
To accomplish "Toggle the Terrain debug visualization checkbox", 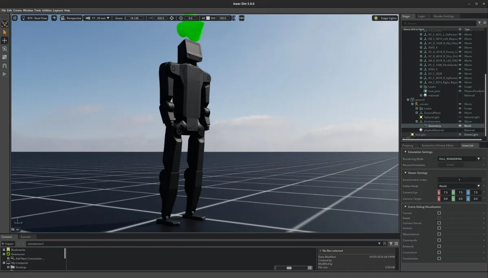I will coord(439,213).
